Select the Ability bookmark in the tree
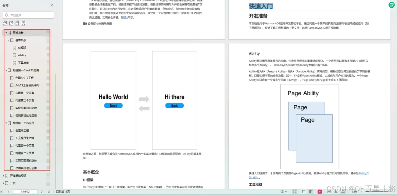Screen dimensions: 397x195 (22, 55)
